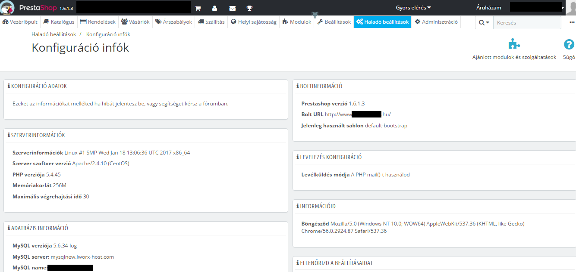Select the default-bootstrap template name
The image size is (576, 272).
click(x=386, y=126)
